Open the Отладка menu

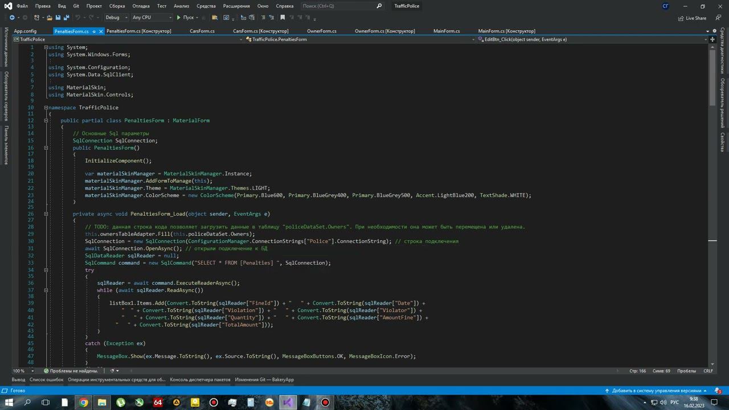point(141,6)
